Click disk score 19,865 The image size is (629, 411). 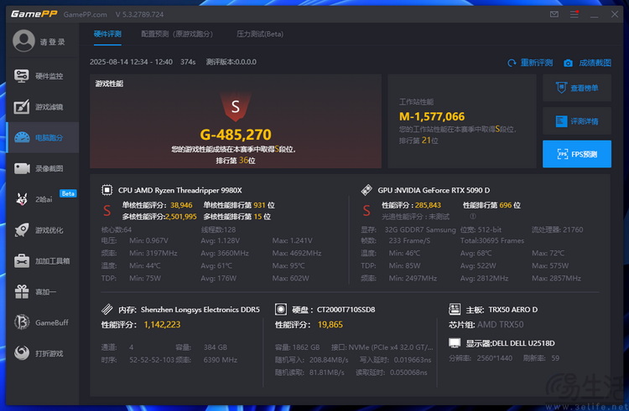click(x=330, y=325)
